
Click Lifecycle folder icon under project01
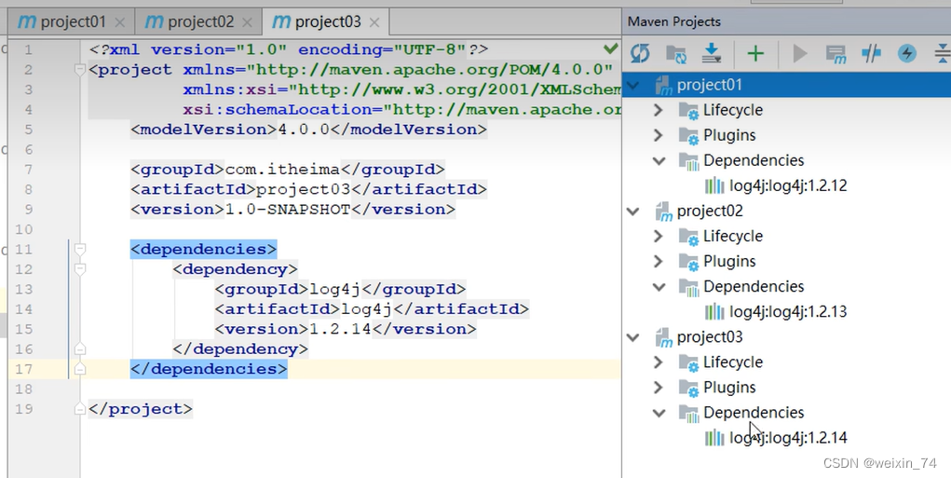tap(689, 110)
